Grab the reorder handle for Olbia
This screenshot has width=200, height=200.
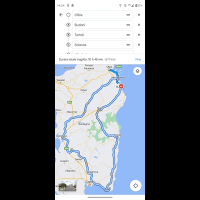[128, 15]
